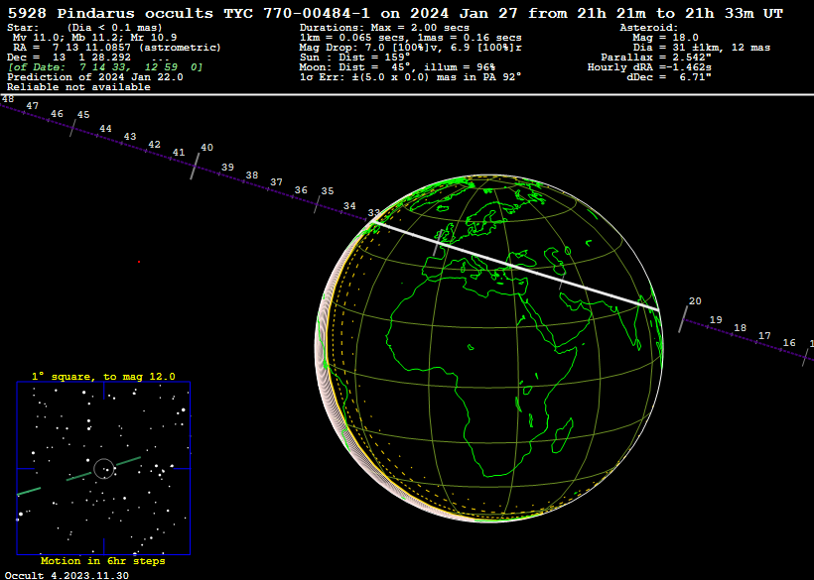
Task: Click the minute marker labeled 43
Action: point(130,136)
